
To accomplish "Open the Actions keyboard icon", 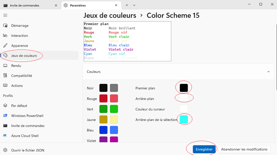I will pyautogui.click(x=5, y=86).
